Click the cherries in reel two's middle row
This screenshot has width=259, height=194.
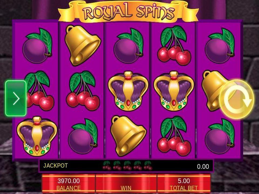click(x=83, y=91)
